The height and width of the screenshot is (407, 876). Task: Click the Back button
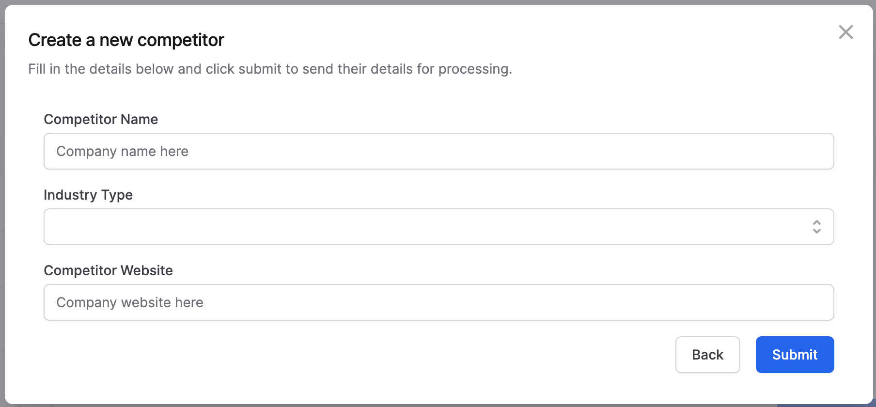point(707,355)
